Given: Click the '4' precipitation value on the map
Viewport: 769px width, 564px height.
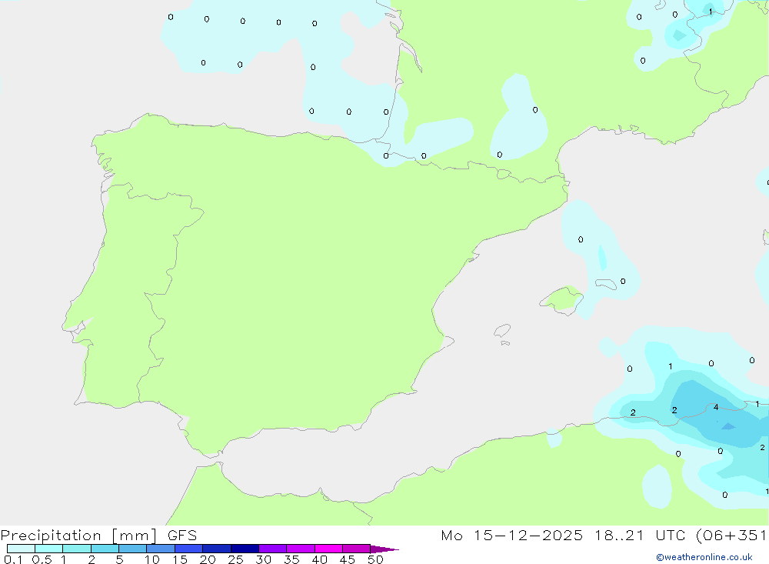Looking at the screenshot, I should click(716, 407).
